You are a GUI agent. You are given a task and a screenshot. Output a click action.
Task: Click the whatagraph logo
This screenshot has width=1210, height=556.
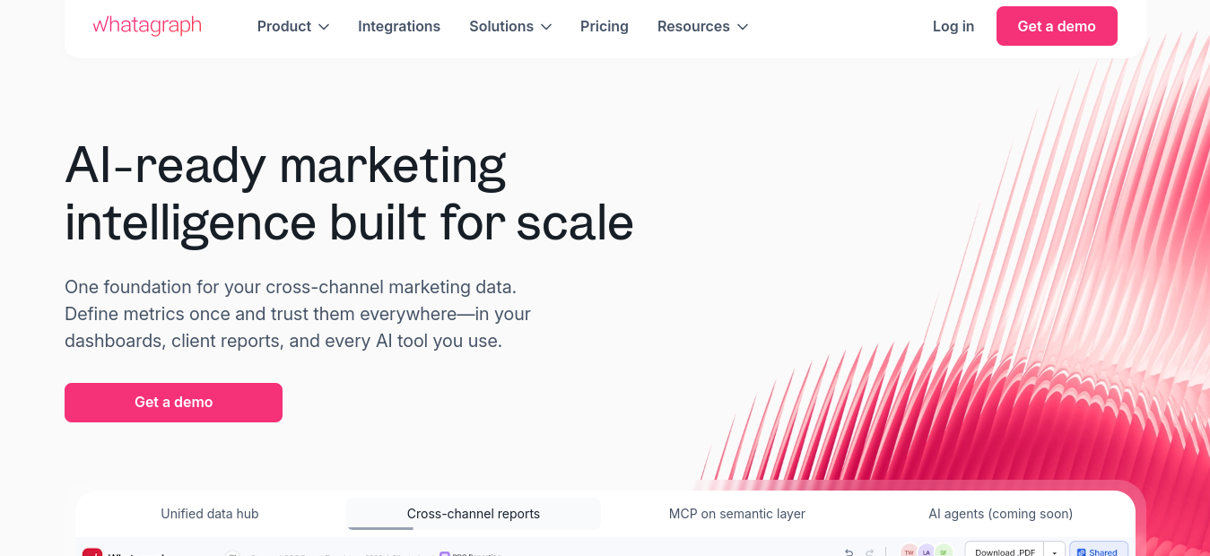(147, 26)
